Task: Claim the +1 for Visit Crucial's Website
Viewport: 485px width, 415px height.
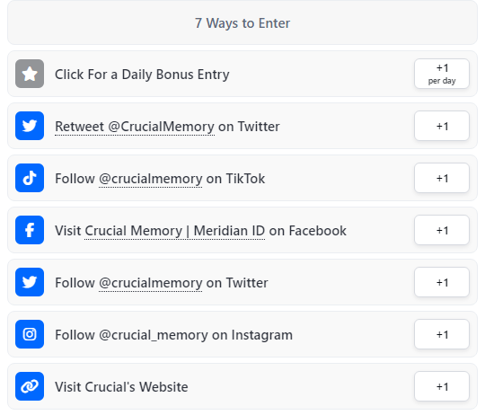Action: click(x=442, y=386)
